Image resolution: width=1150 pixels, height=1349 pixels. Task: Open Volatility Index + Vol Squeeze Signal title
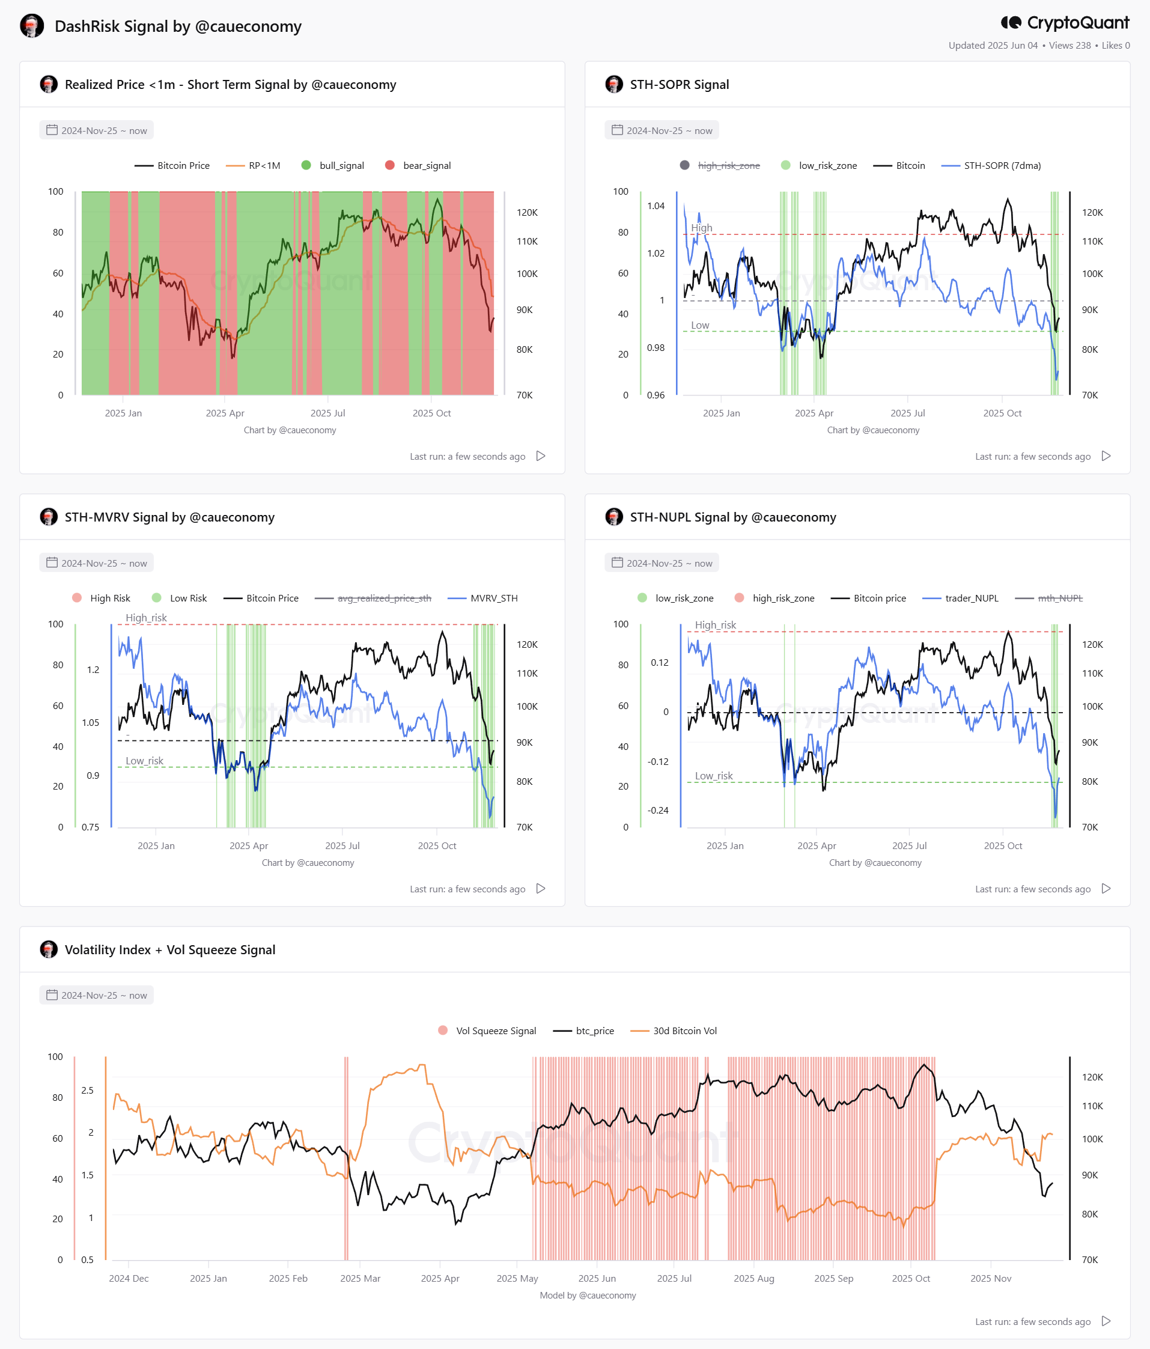pos(170,949)
